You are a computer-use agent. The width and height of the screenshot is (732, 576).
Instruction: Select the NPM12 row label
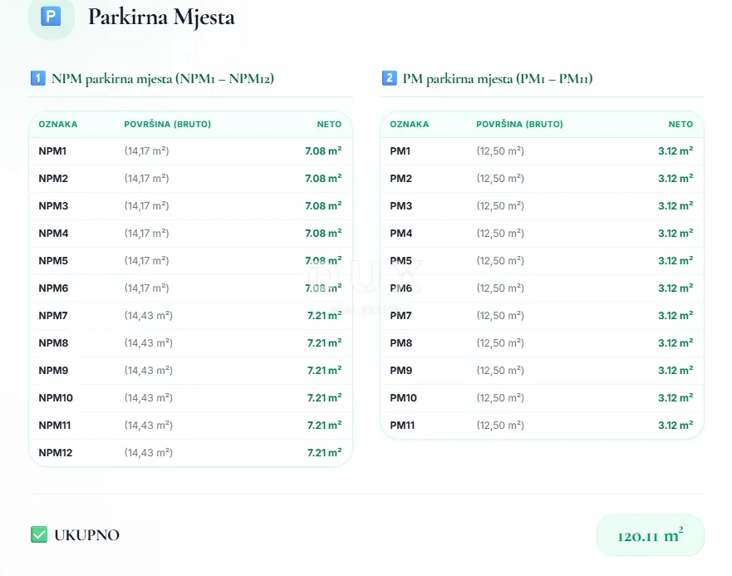[56, 453]
